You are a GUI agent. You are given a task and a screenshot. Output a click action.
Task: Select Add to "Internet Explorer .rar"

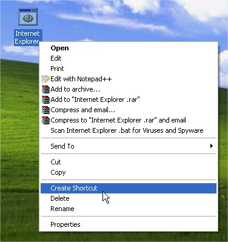point(129,99)
